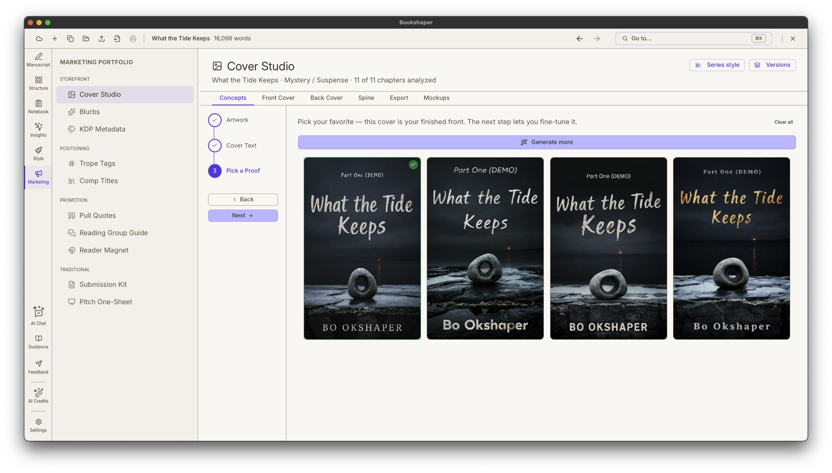Go to the Cover Text step
The image size is (832, 473).
point(233,146)
